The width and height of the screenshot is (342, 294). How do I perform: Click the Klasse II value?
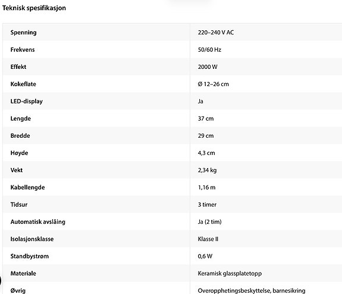point(208,239)
